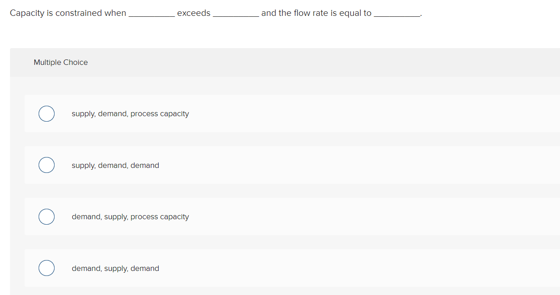560x295 pixels.
Task: Click the 'supply, demand, process capacity' answer text
Action: pyautogui.click(x=130, y=113)
